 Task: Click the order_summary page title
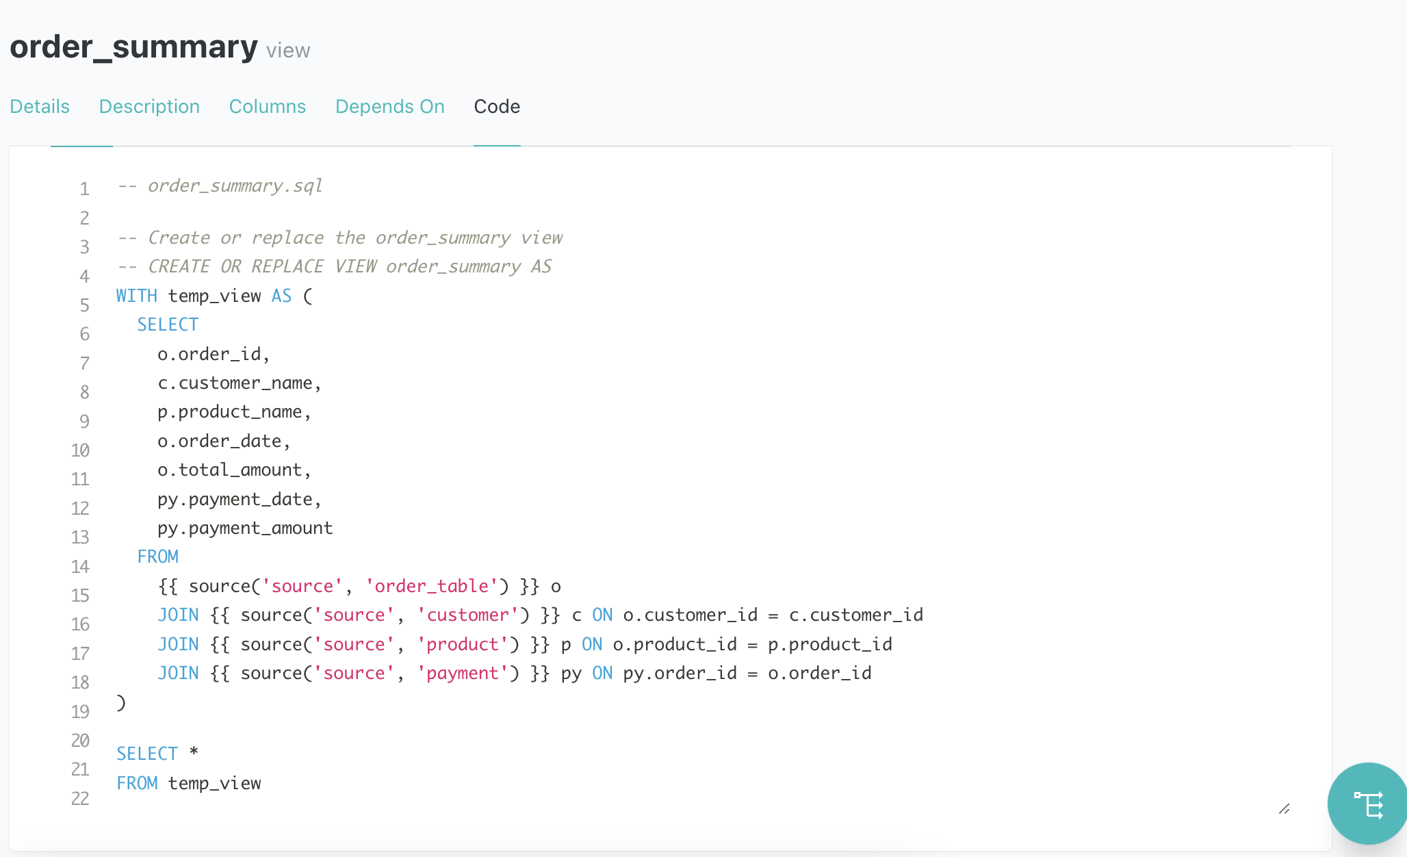click(134, 47)
